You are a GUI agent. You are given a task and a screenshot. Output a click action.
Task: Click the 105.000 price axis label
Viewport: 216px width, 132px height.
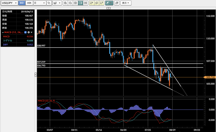click(210, 84)
